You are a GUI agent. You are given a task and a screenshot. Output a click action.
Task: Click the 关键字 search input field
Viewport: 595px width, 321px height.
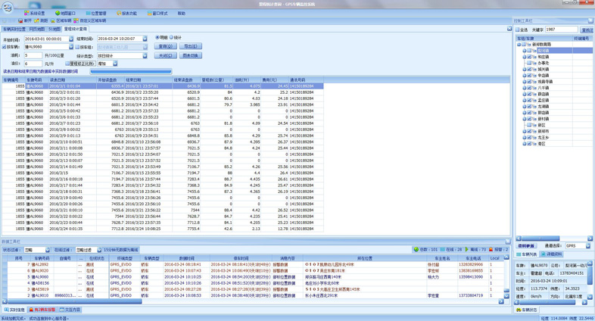562,30
